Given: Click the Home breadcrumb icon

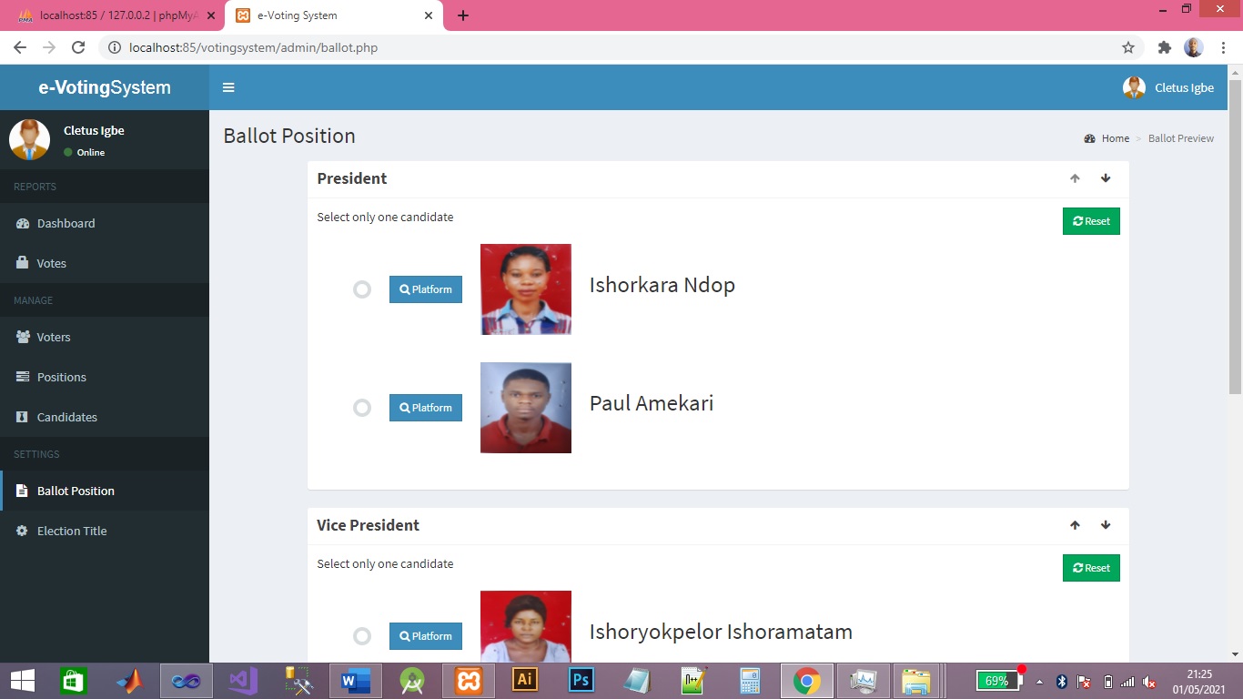Looking at the screenshot, I should (x=1089, y=137).
